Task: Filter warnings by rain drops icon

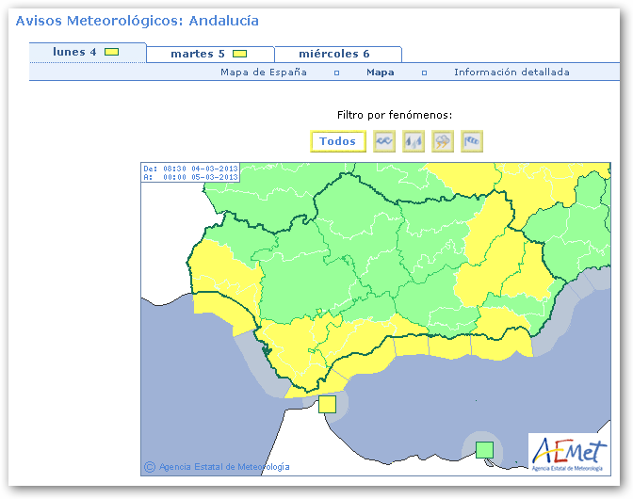Action: (x=413, y=141)
